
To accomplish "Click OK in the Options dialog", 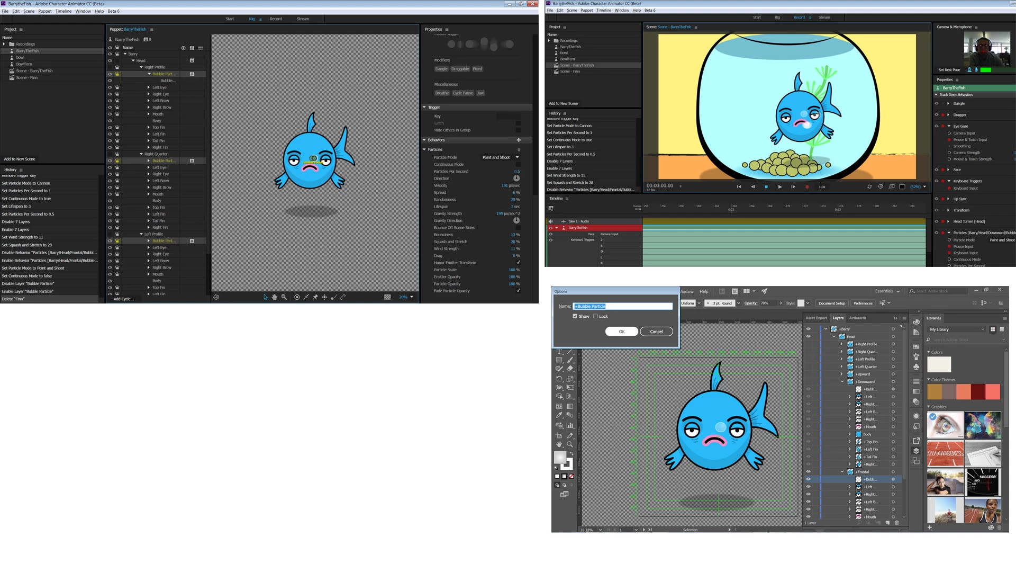I will click(622, 332).
